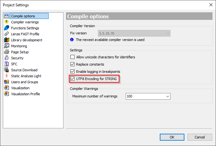Close the Project Settings dialog
This screenshot has height=146, width=216.
coord(211,5)
